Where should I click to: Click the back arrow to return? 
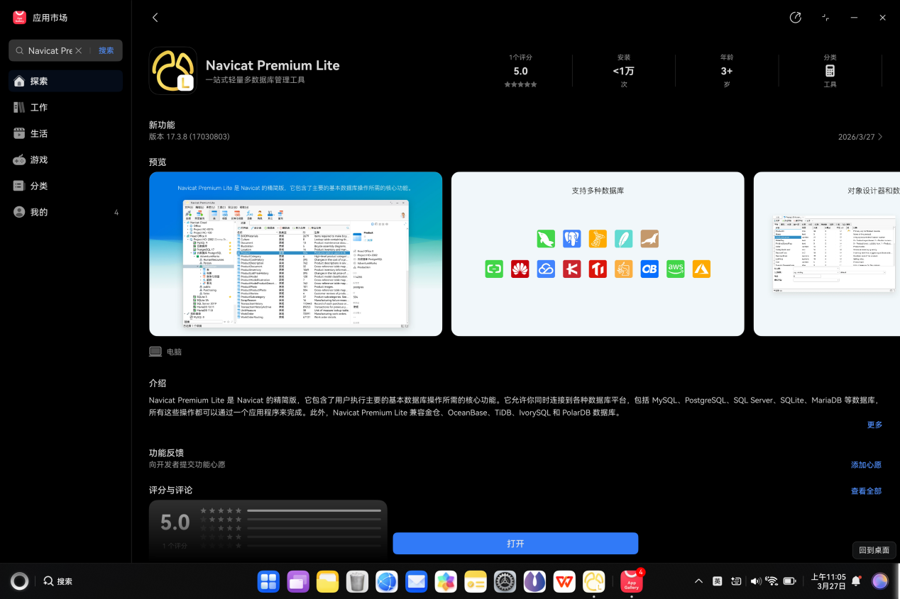[155, 17]
